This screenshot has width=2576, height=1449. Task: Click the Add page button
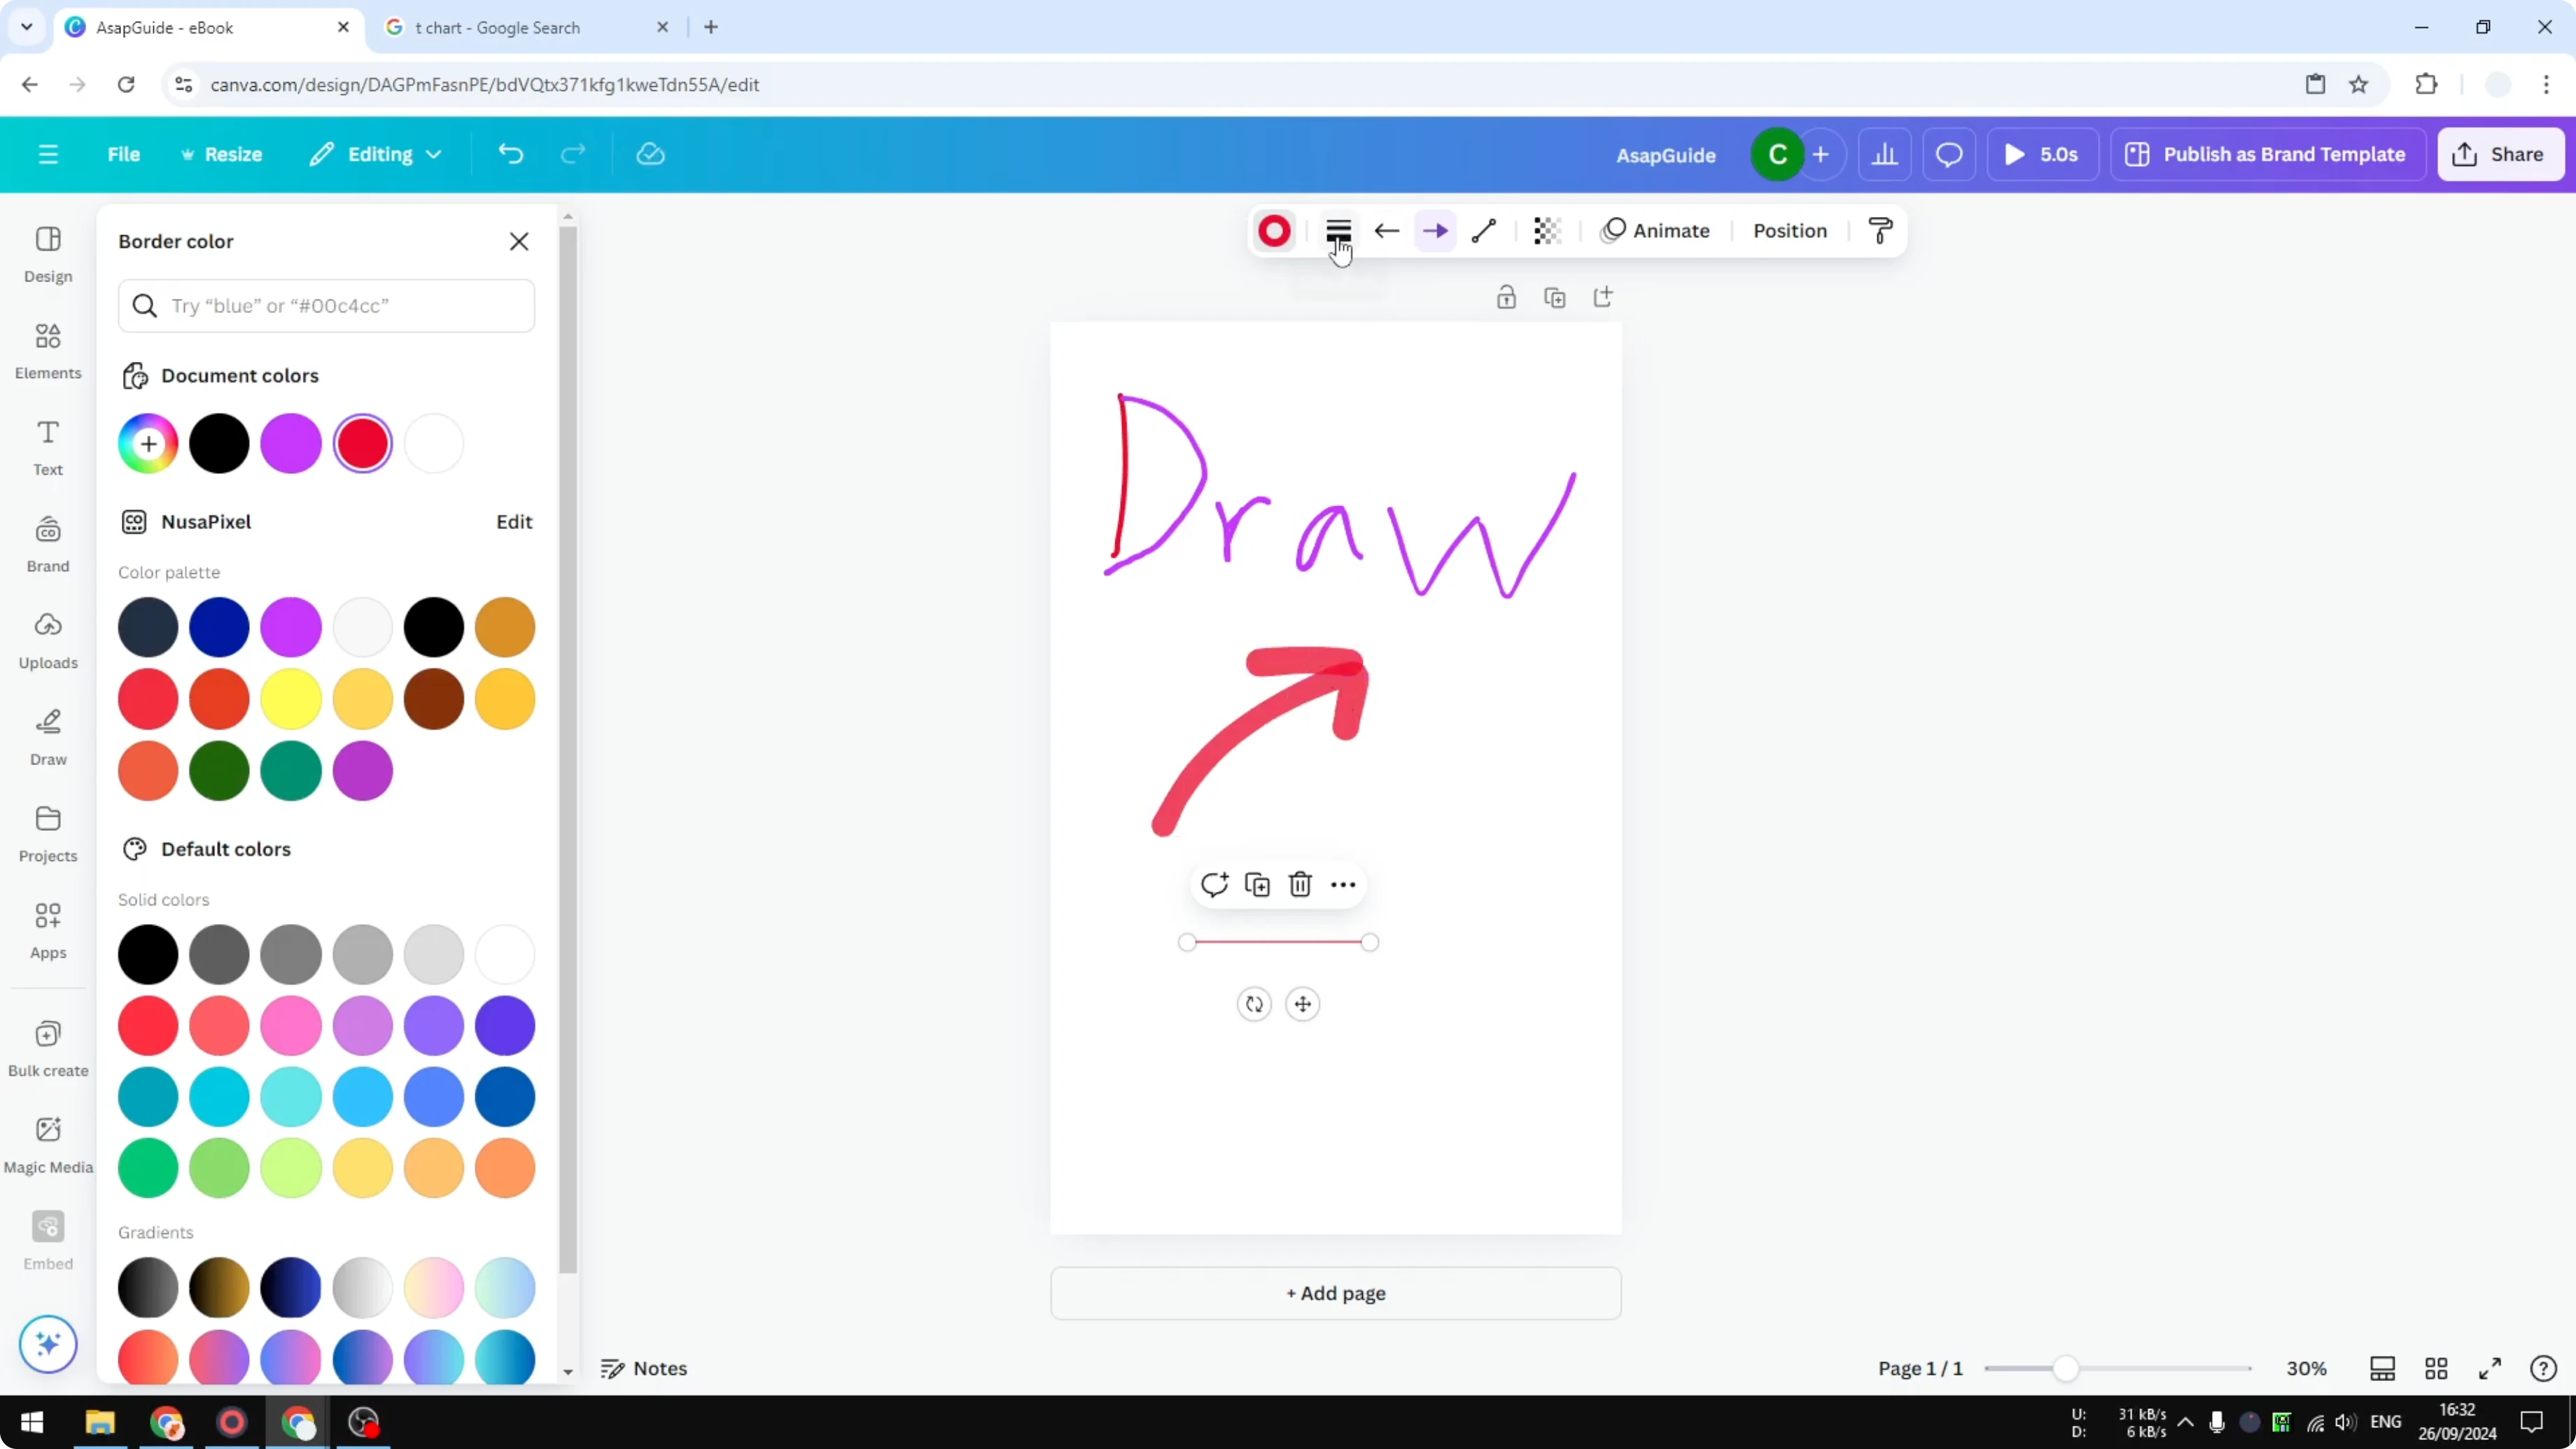(1336, 1293)
